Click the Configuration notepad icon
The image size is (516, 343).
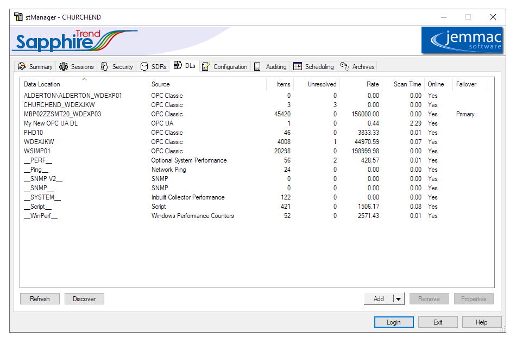(x=206, y=66)
